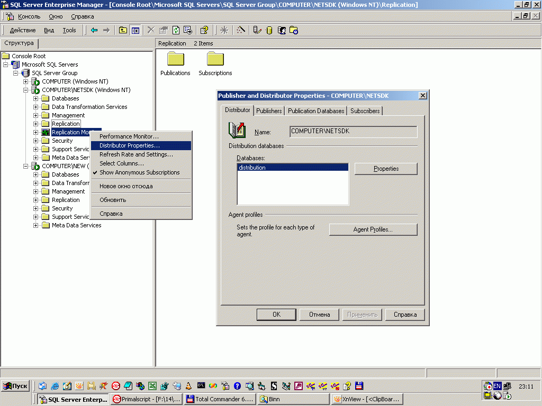This screenshot has height=406, width=542.
Task: Expand Databases under COMPUTER\NETSDK
Action: click(35, 99)
